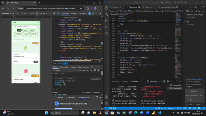Open VS Code Manage gear icon
This screenshot has height=116, width=206.
point(106,103)
